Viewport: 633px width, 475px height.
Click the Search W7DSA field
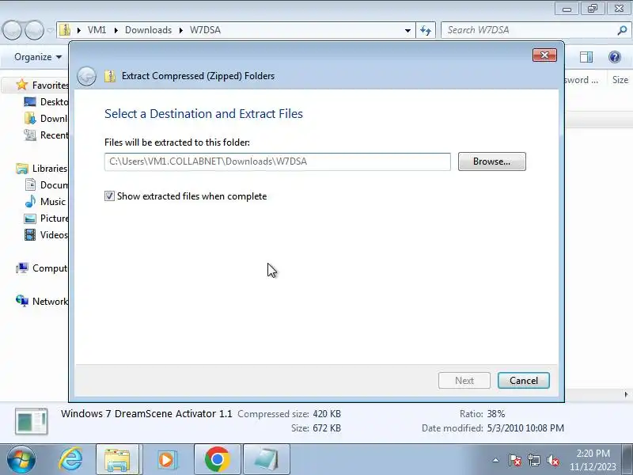[529, 30]
